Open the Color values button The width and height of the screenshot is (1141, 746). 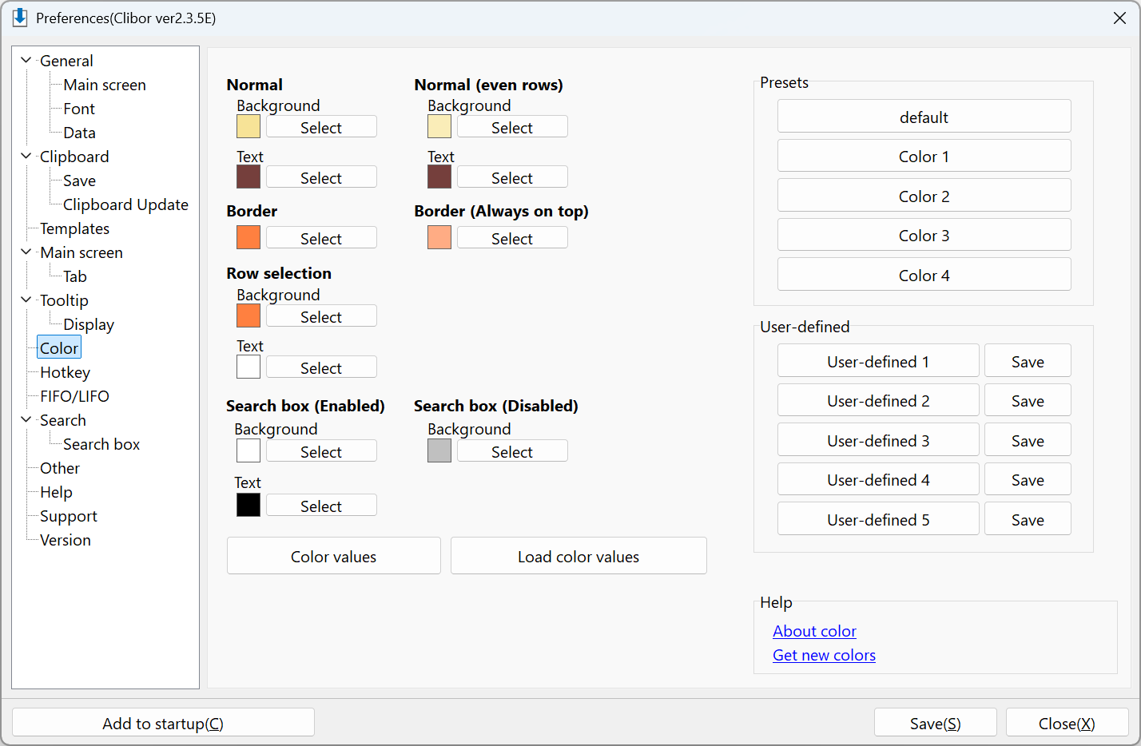coord(334,556)
